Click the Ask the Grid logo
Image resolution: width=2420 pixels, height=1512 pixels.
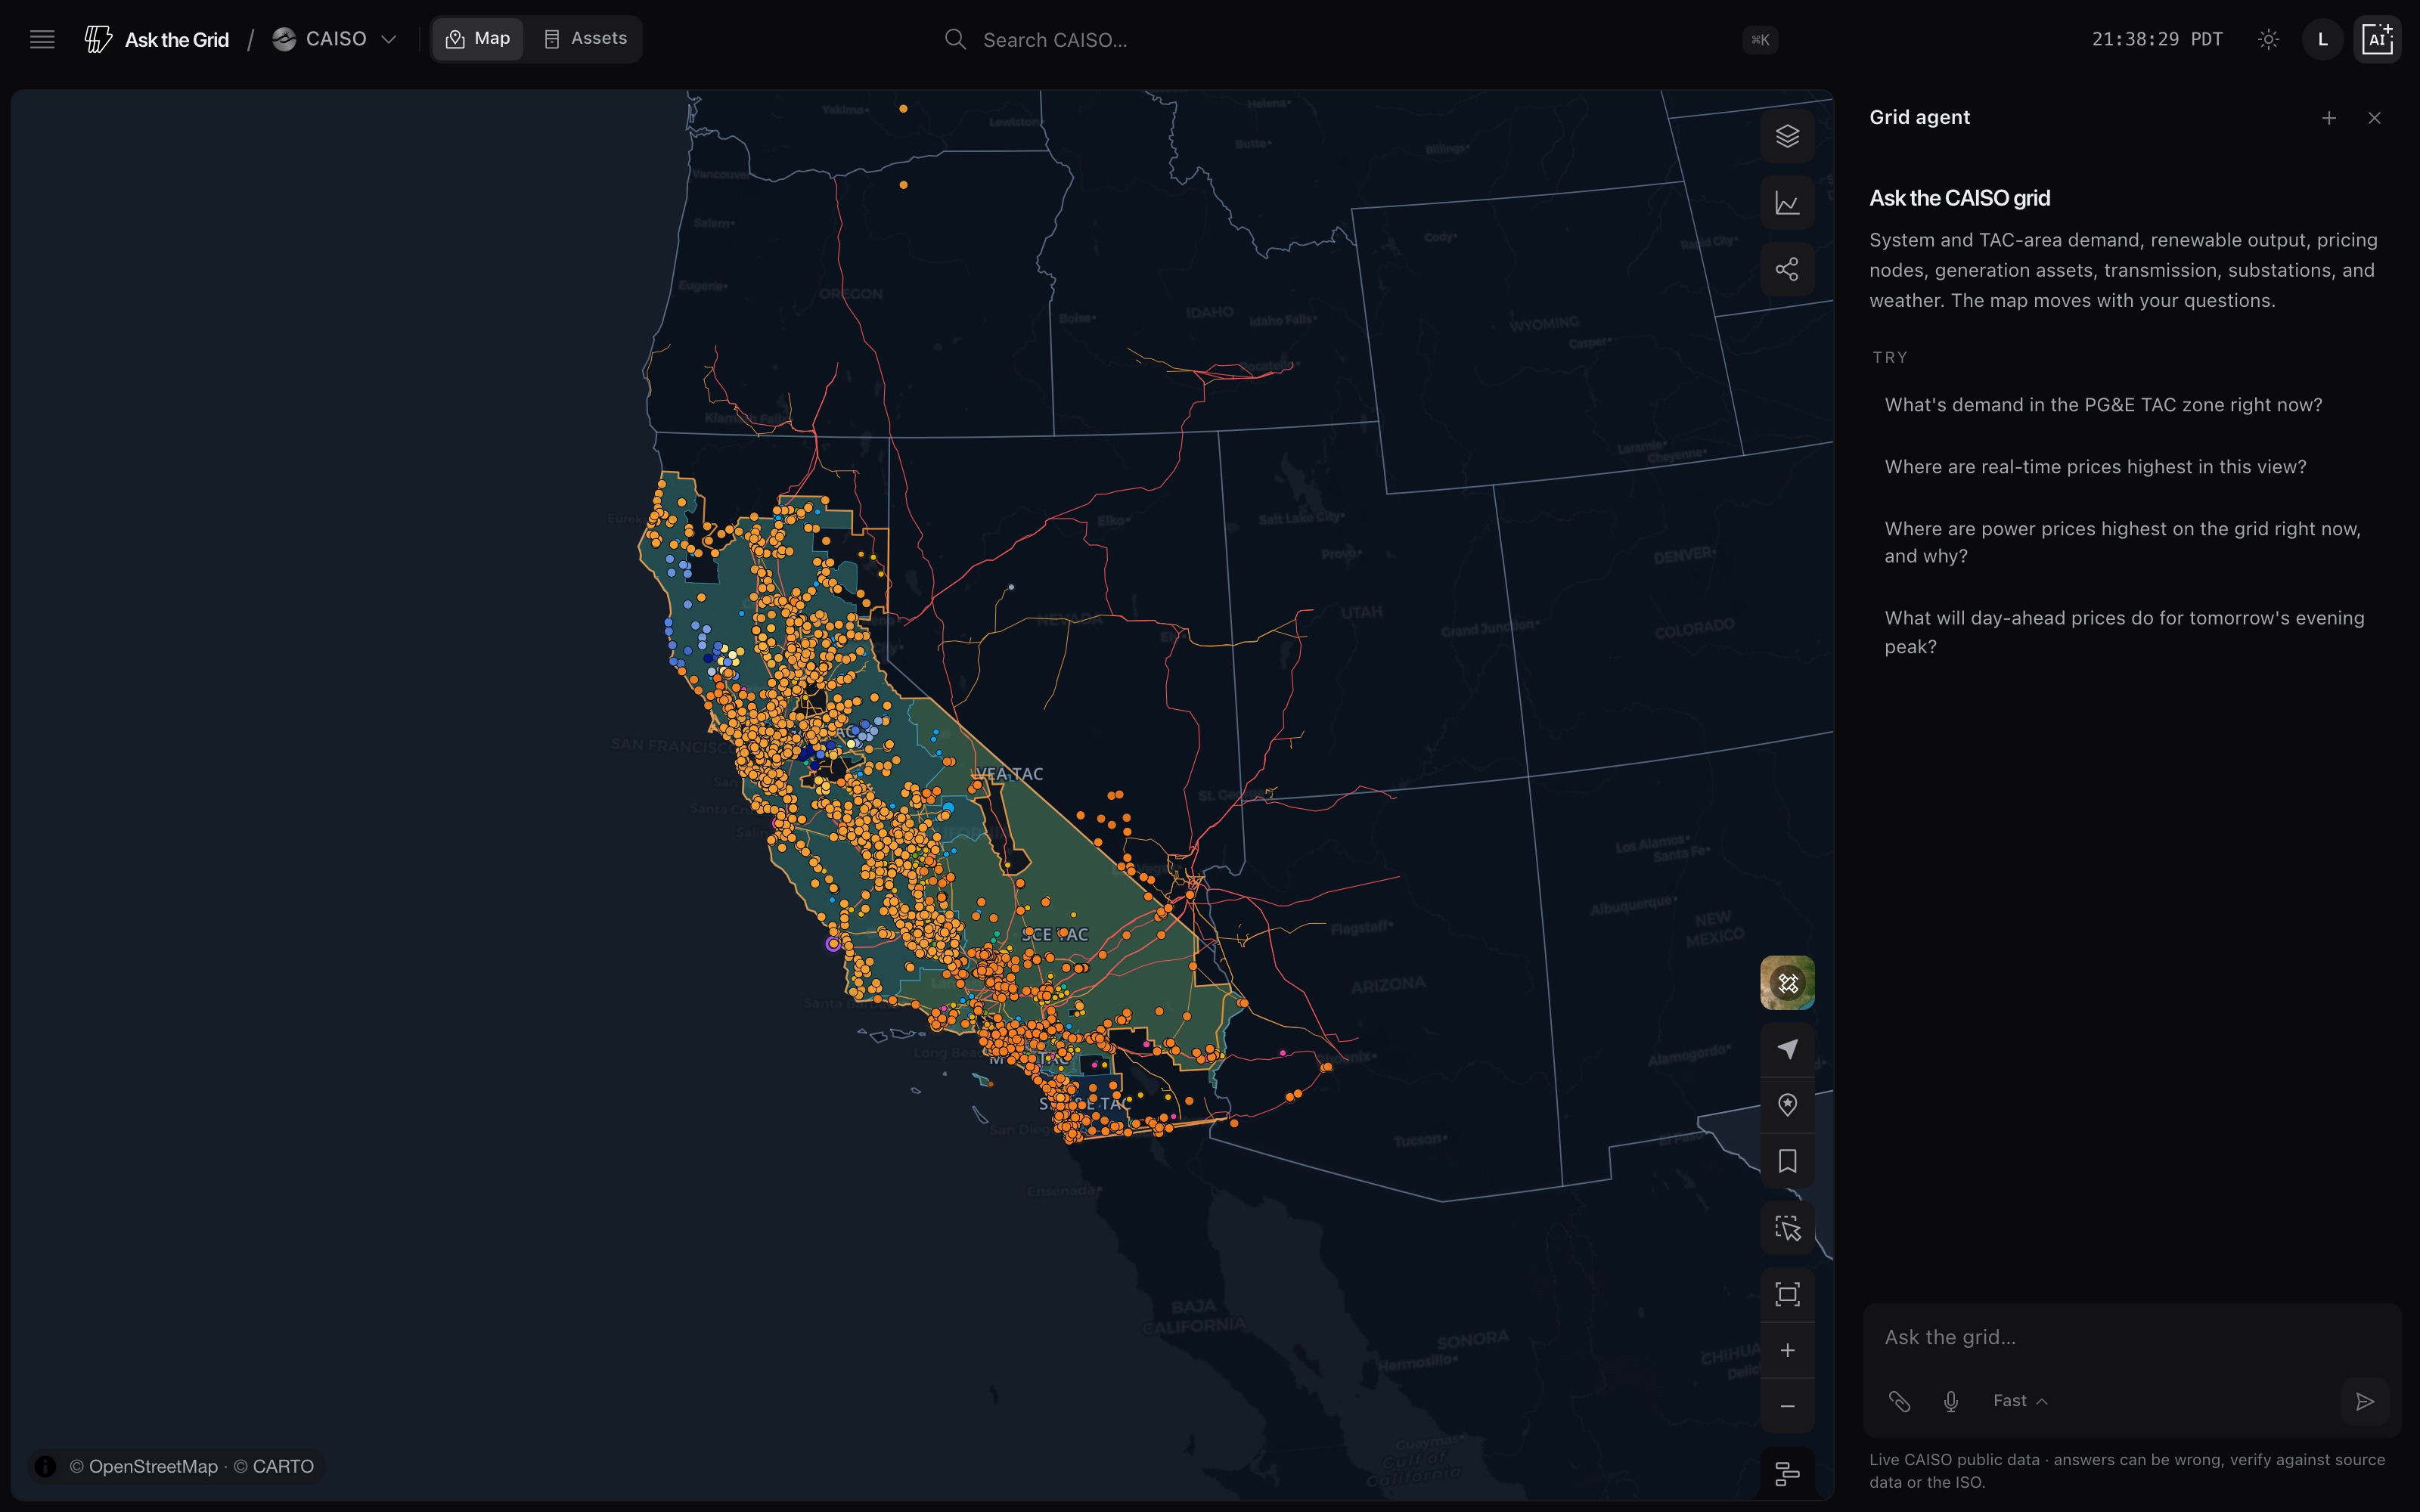pos(157,39)
